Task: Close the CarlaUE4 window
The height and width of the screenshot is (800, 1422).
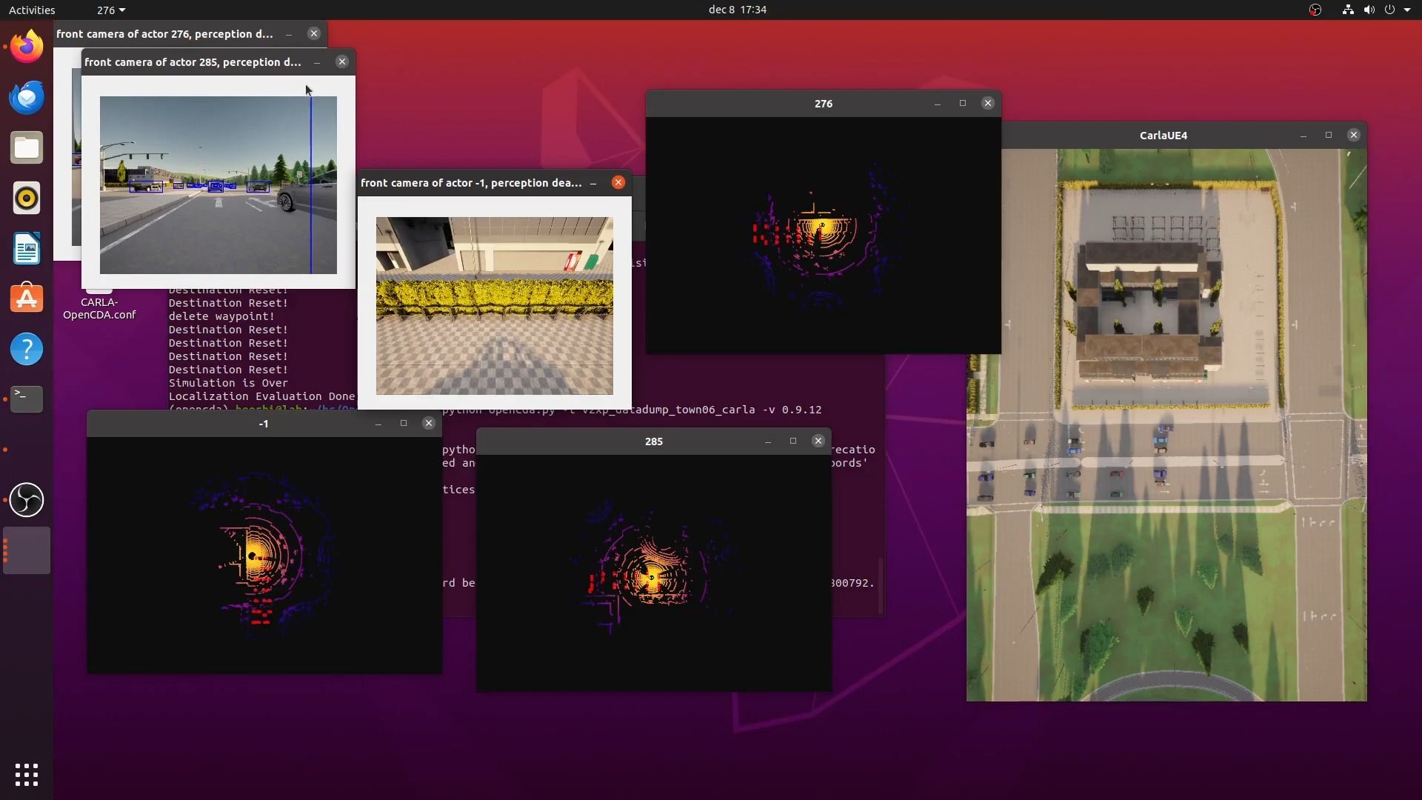Action: pyautogui.click(x=1354, y=135)
